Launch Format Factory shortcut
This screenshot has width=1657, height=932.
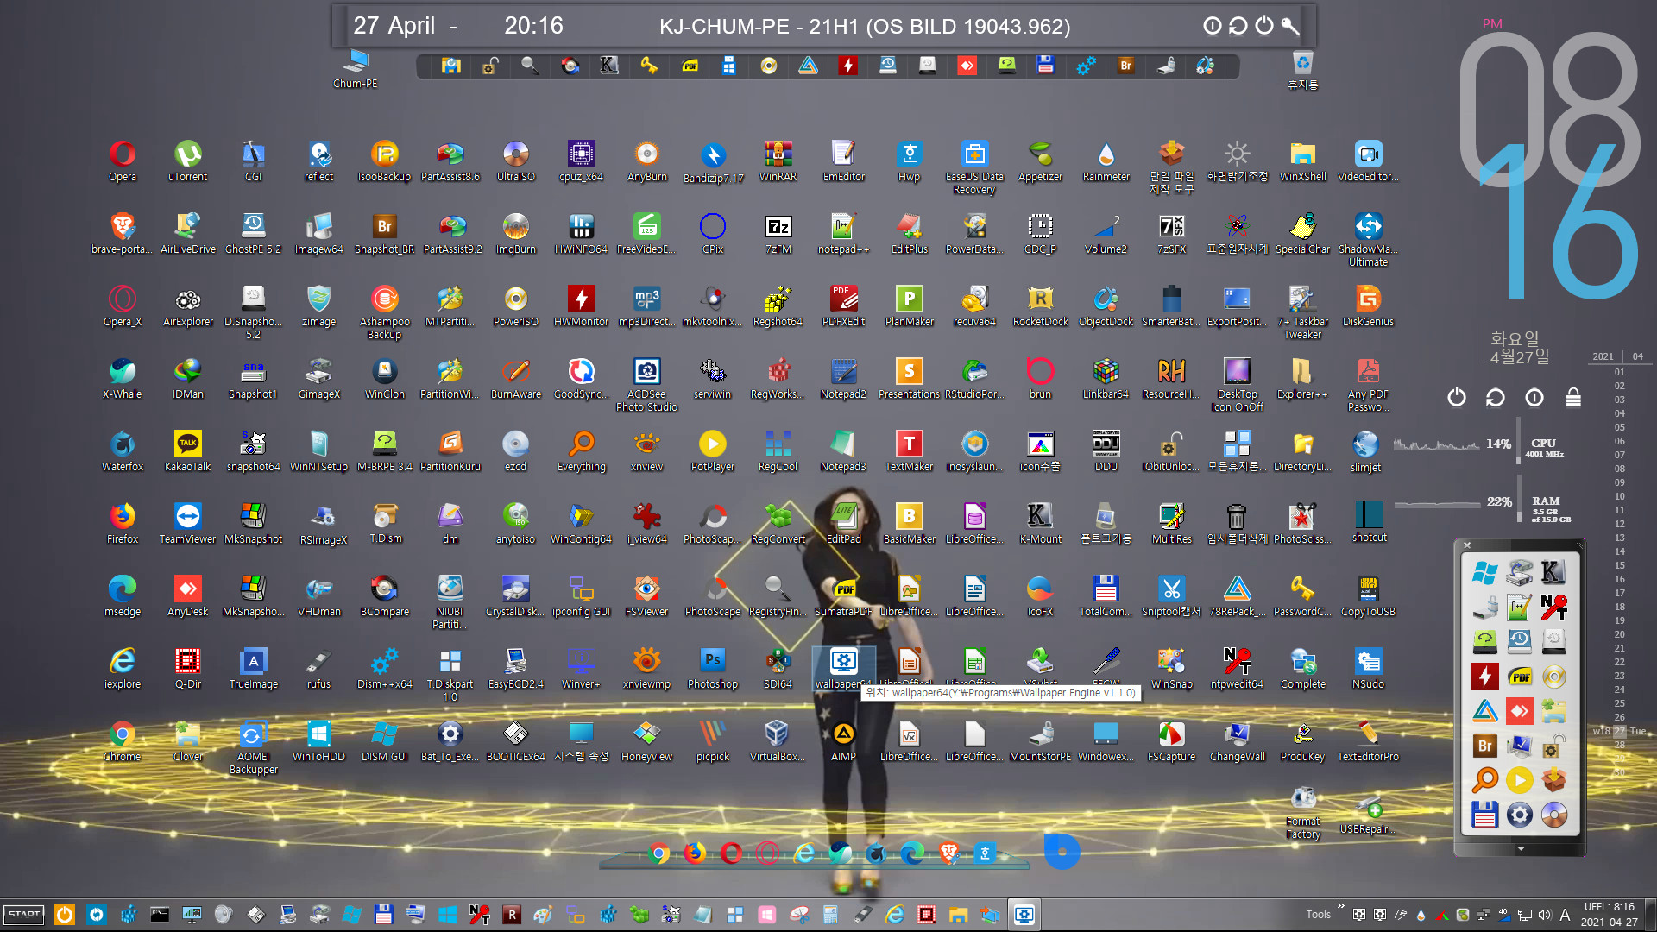pyautogui.click(x=1302, y=813)
